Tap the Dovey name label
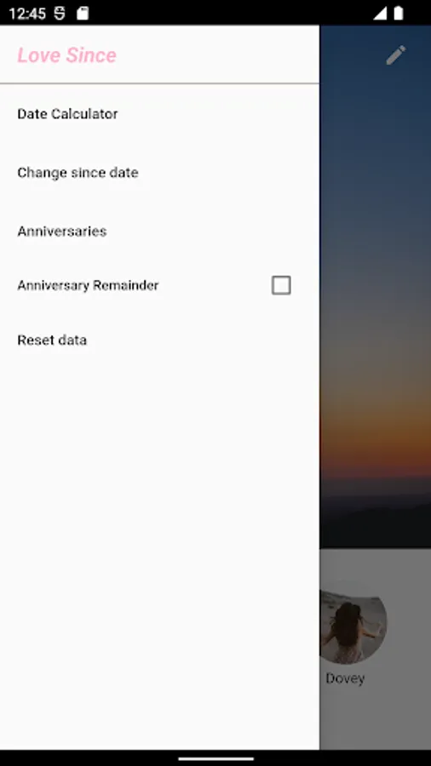 (x=345, y=678)
